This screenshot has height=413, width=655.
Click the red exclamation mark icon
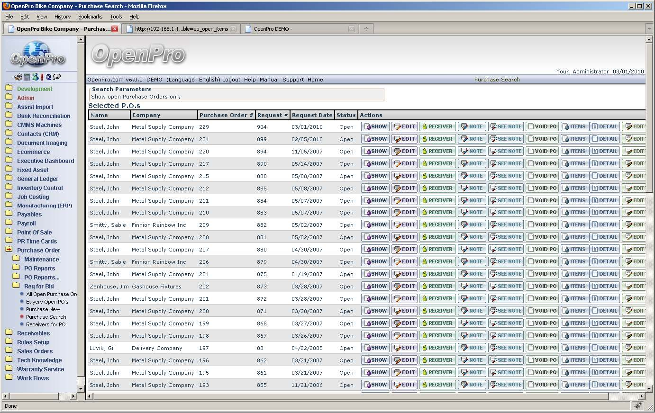(42, 77)
